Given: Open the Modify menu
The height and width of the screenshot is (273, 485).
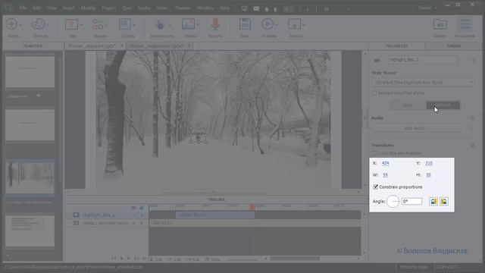Looking at the screenshot, I should tap(88, 8).
